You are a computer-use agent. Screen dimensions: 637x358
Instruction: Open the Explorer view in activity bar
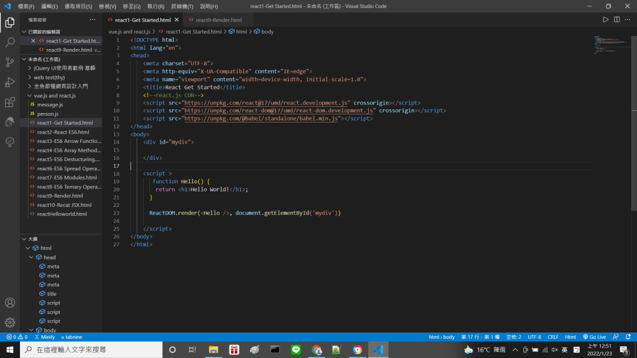[x=10, y=22]
